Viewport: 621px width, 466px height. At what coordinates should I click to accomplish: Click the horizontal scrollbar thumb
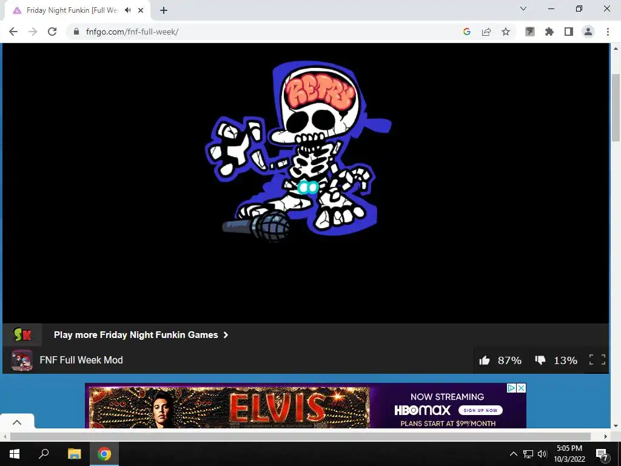300,436
